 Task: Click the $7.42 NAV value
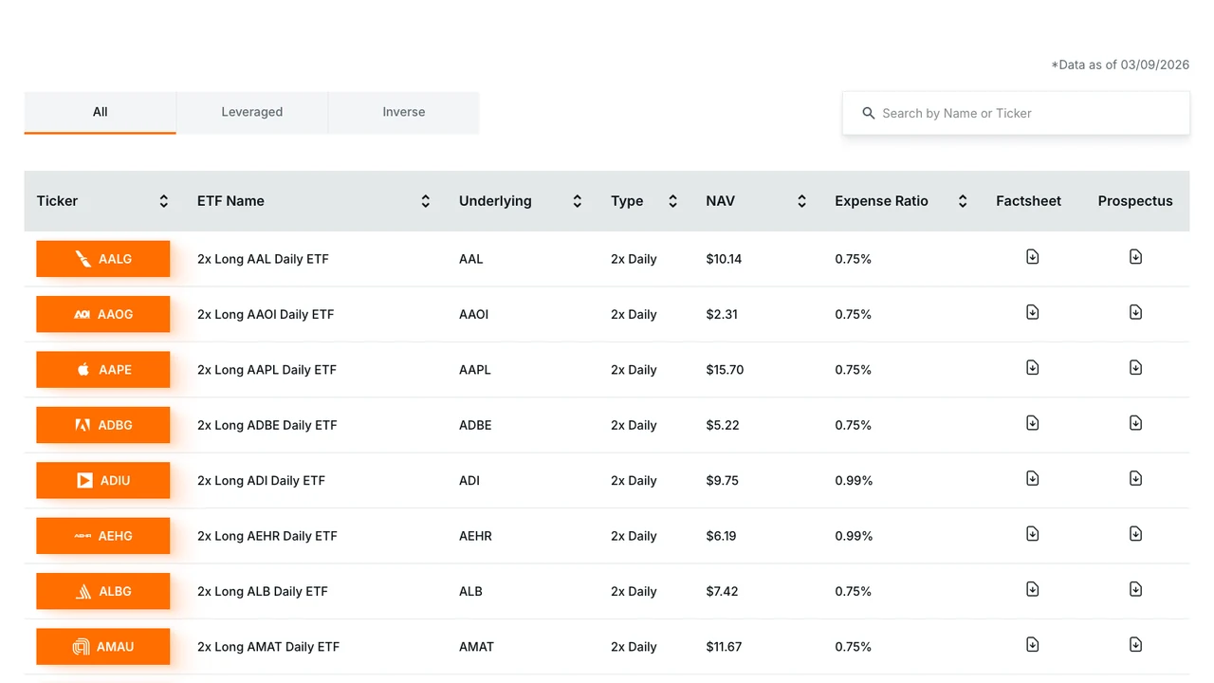click(723, 591)
